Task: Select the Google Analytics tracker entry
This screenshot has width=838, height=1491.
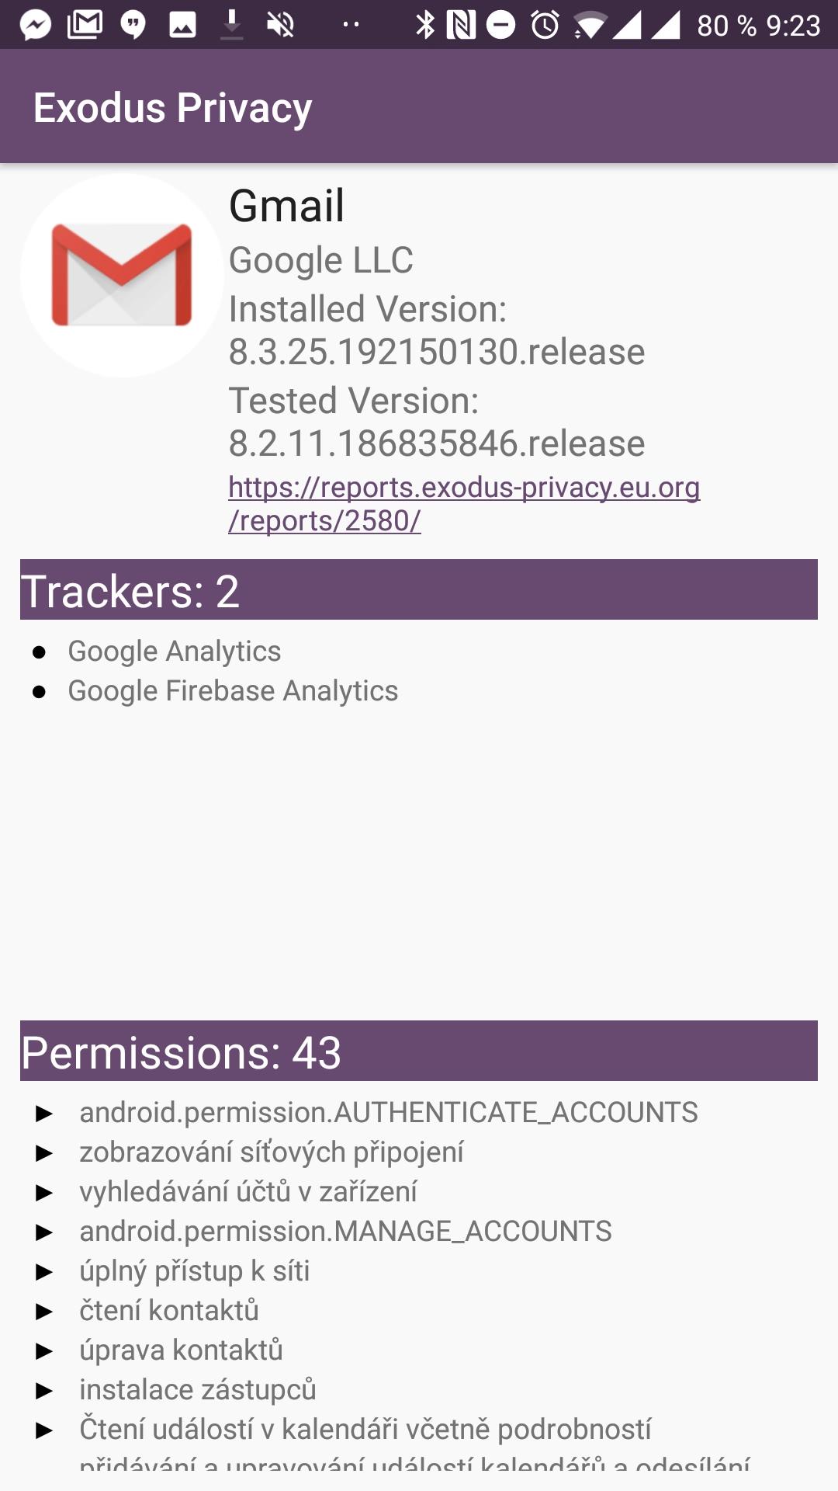Action: click(175, 651)
